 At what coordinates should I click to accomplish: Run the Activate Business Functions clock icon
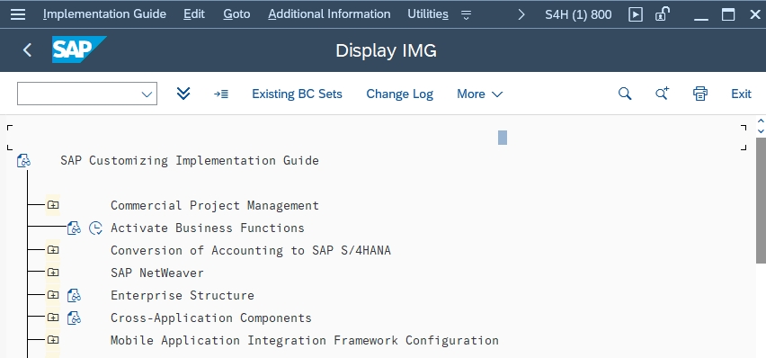[x=95, y=228]
